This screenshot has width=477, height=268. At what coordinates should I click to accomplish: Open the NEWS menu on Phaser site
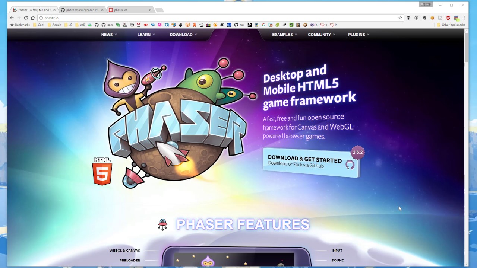tap(109, 35)
